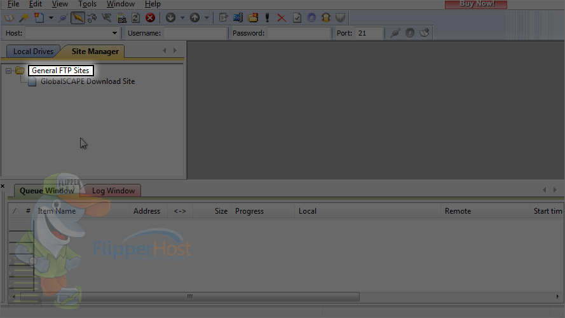Click the Upload up-arrow icon
Viewport: 565px width, 318px height.
pyautogui.click(x=194, y=18)
